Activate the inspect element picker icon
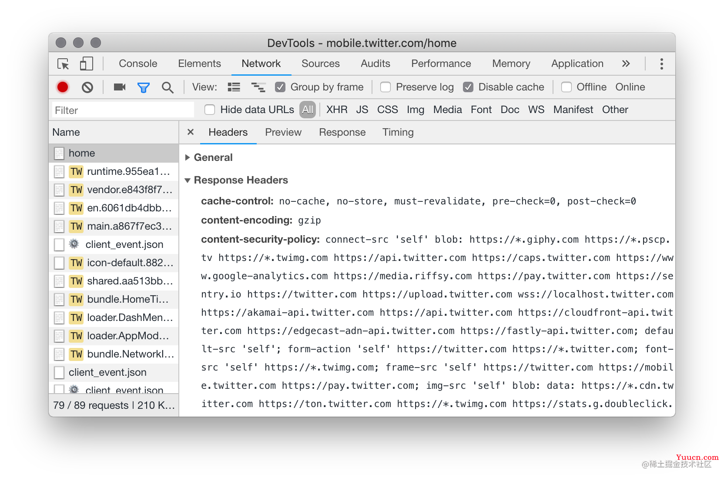The height and width of the screenshot is (481, 724). pyautogui.click(x=64, y=64)
